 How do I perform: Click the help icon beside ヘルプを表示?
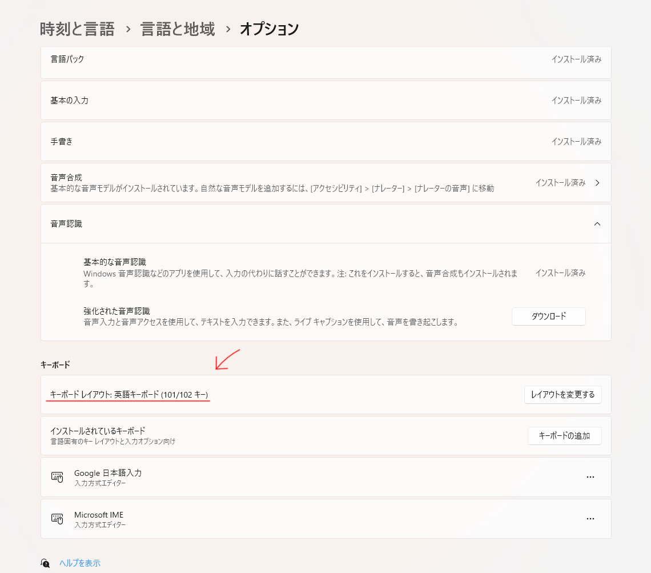click(46, 563)
